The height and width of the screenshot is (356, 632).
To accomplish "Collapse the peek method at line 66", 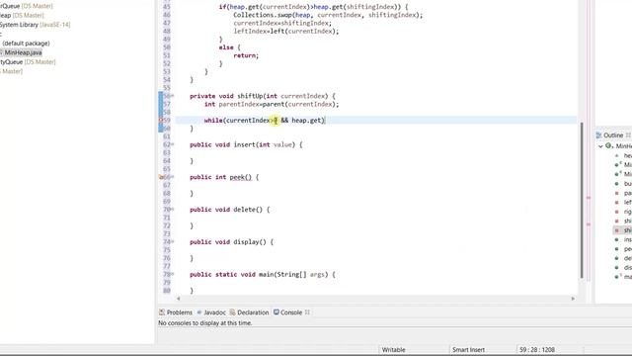I will 173,177.
